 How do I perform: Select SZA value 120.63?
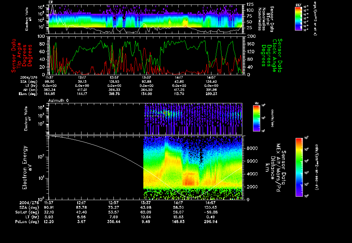pyautogui.click(x=210, y=207)
